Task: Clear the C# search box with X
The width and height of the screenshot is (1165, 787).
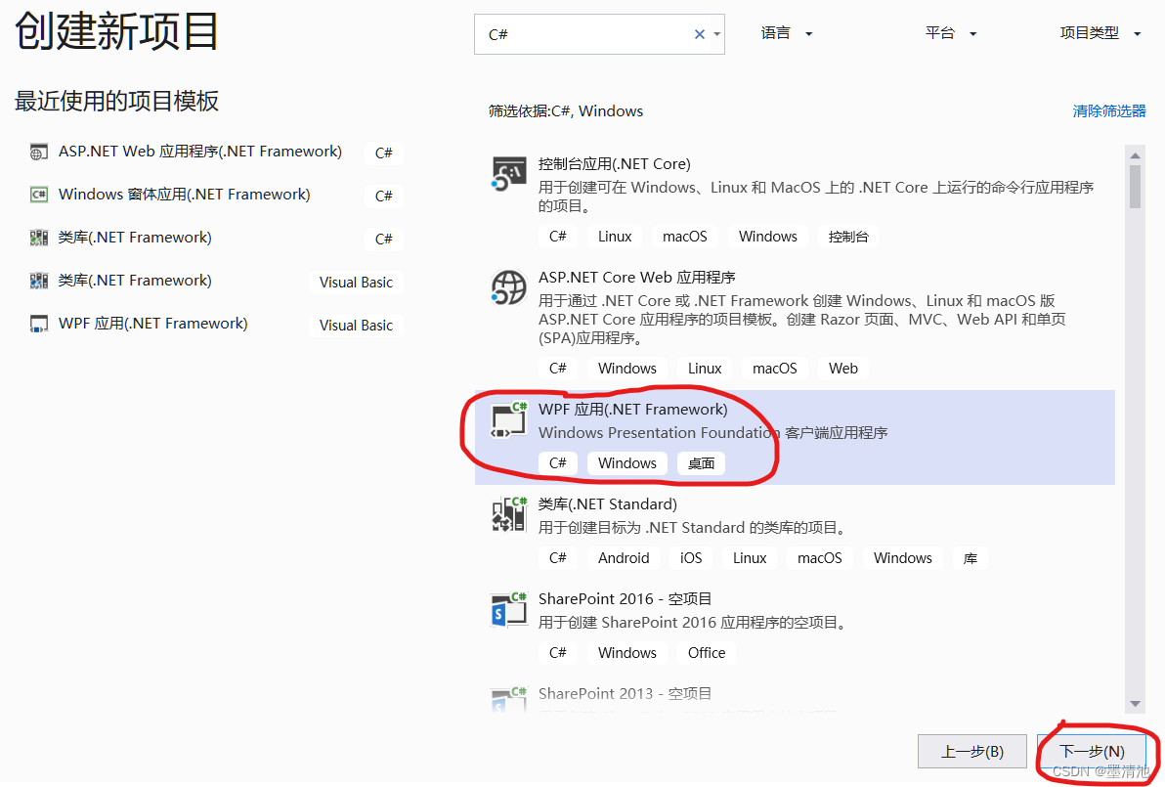Action: [x=699, y=34]
